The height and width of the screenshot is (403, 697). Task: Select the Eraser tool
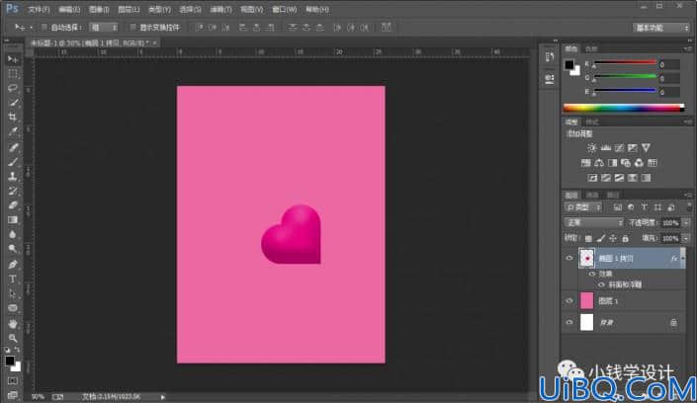[13, 205]
